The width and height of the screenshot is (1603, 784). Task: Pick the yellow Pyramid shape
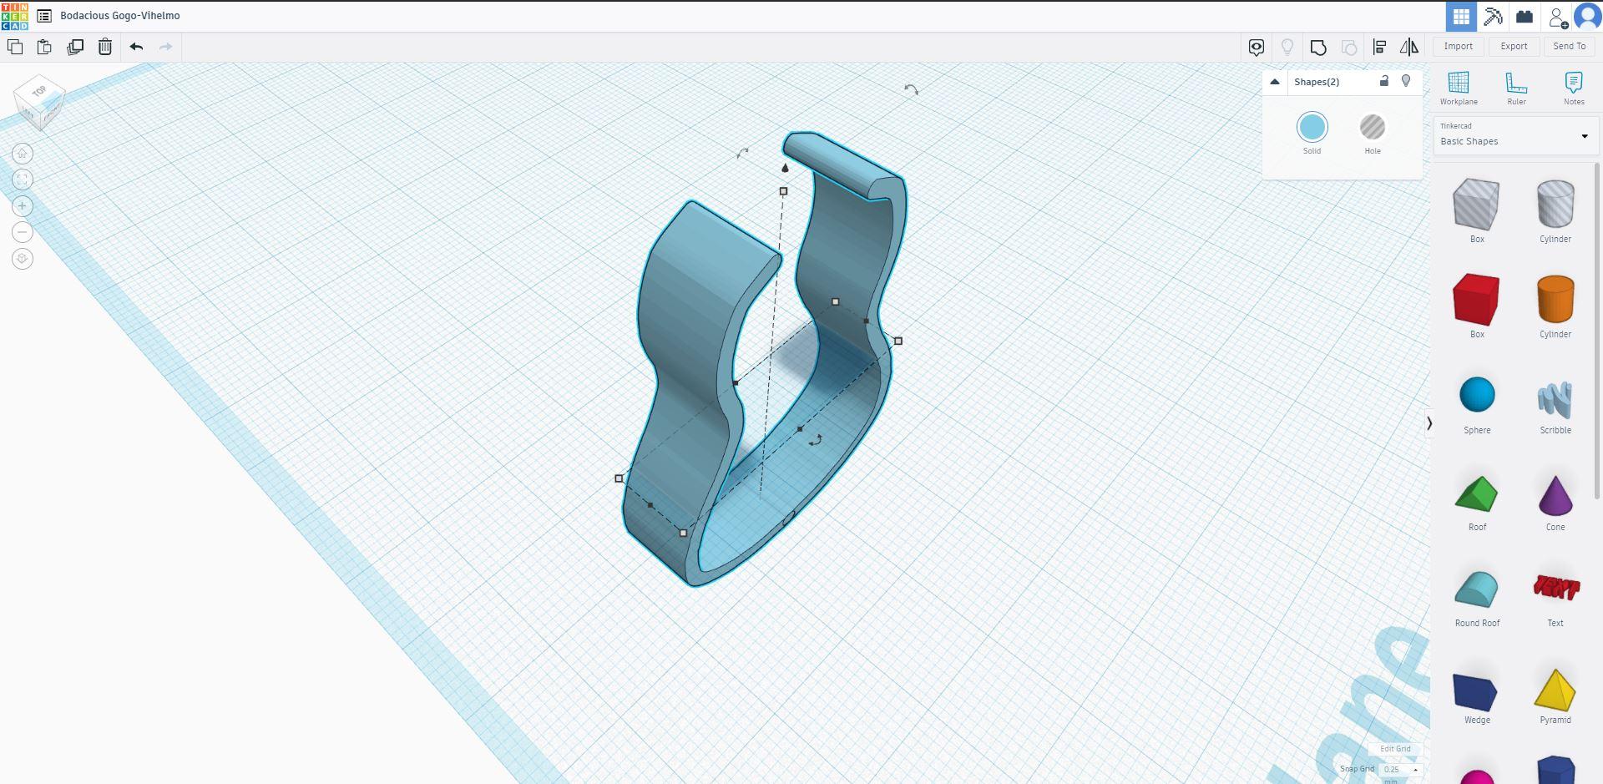[x=1555, y=690]
